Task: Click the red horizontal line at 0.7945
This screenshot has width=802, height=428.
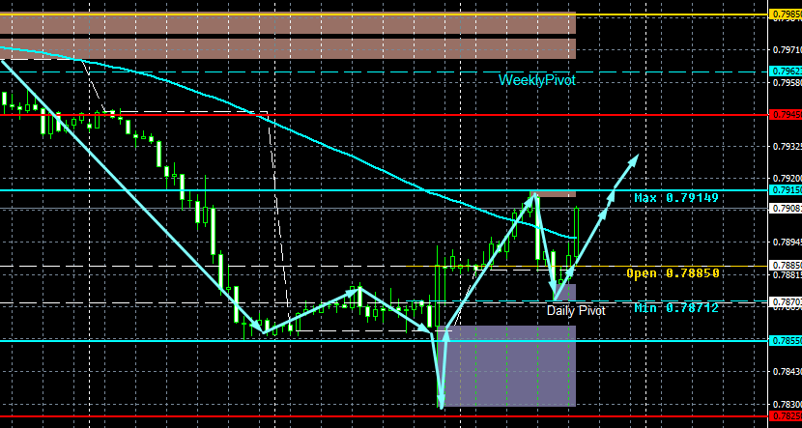Action: pos(384,115)
